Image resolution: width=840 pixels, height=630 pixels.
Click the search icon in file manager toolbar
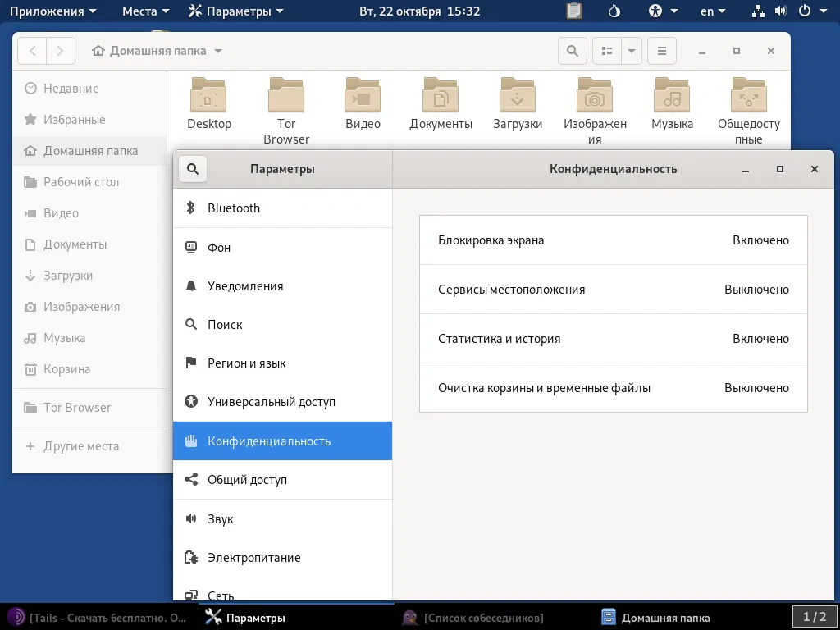click(x=572, y=51)
